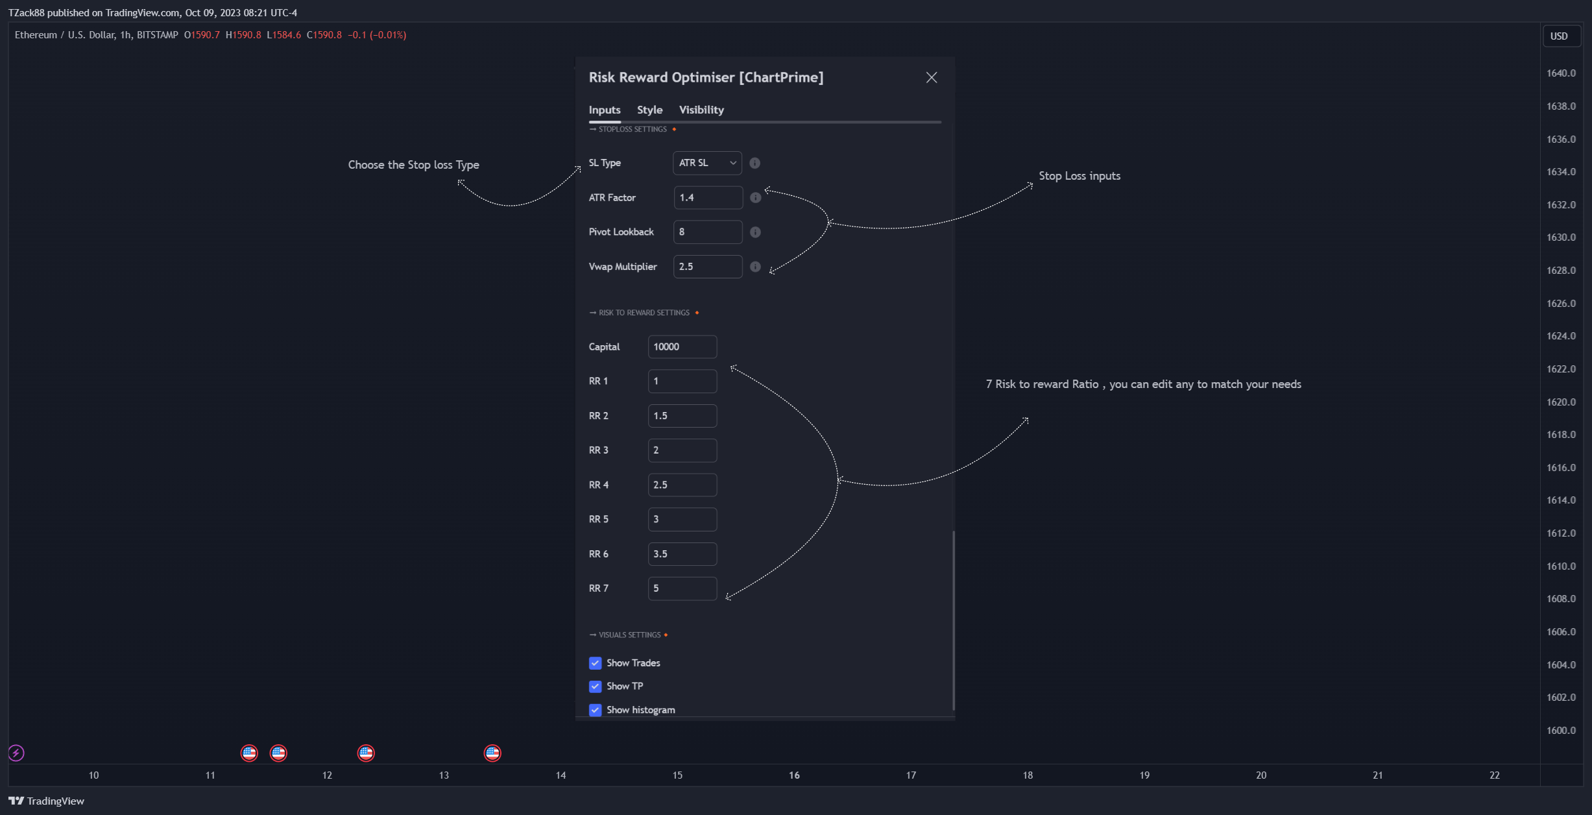
Task: Open the SL Type dropdown
Action: point(707,163)
